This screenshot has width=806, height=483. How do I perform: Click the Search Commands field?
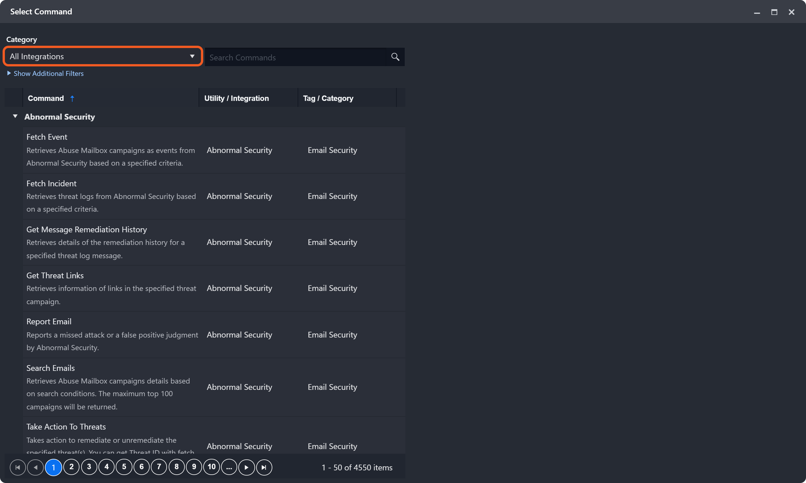coord(295,57)
